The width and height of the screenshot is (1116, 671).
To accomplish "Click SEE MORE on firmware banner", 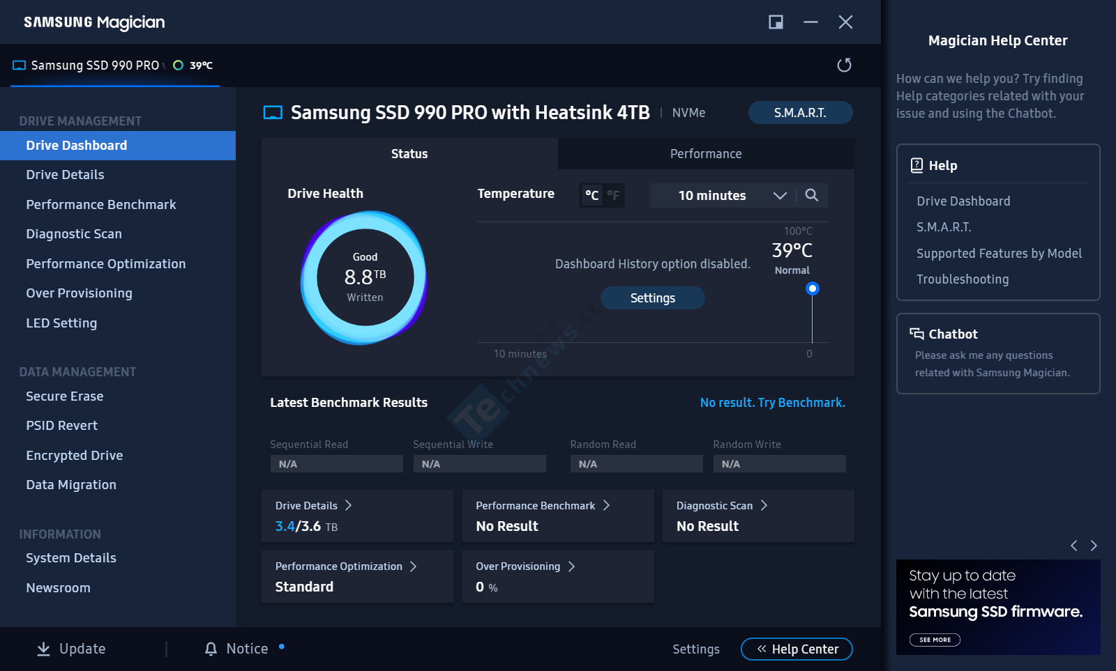I will pos(935,640).
